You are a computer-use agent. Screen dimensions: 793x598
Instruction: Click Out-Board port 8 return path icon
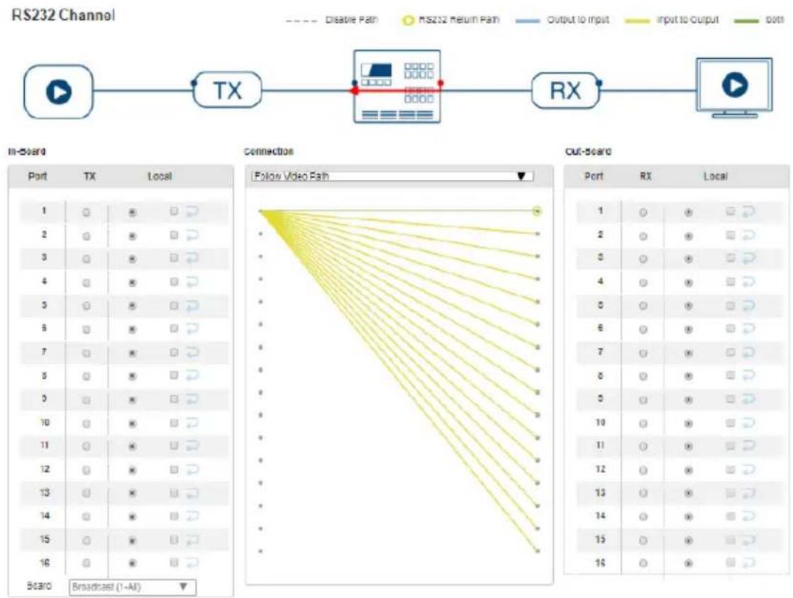748,375
